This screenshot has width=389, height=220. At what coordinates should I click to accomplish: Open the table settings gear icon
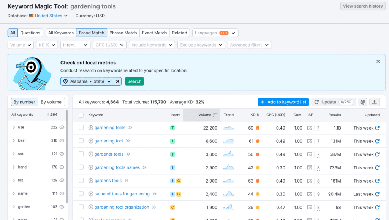362,102
